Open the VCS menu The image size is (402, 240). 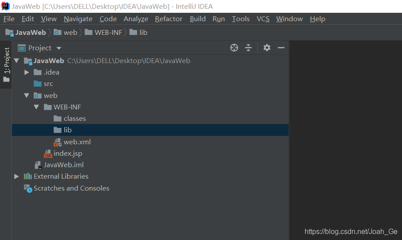(263, 19)
